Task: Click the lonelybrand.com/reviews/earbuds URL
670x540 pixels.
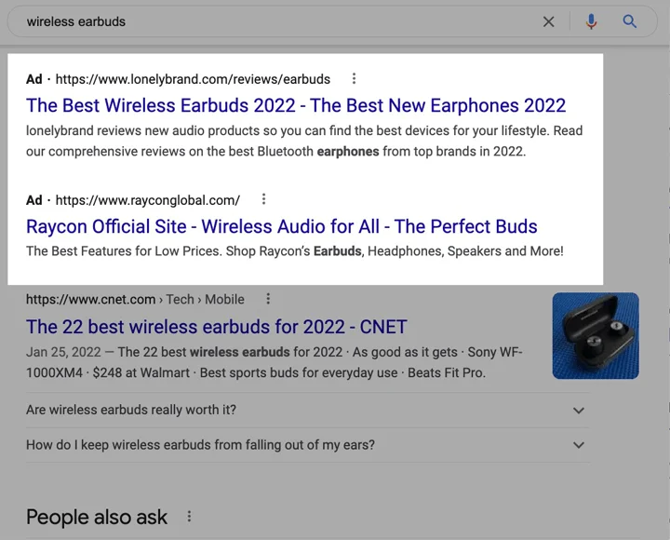Action: tap(193, 79)
